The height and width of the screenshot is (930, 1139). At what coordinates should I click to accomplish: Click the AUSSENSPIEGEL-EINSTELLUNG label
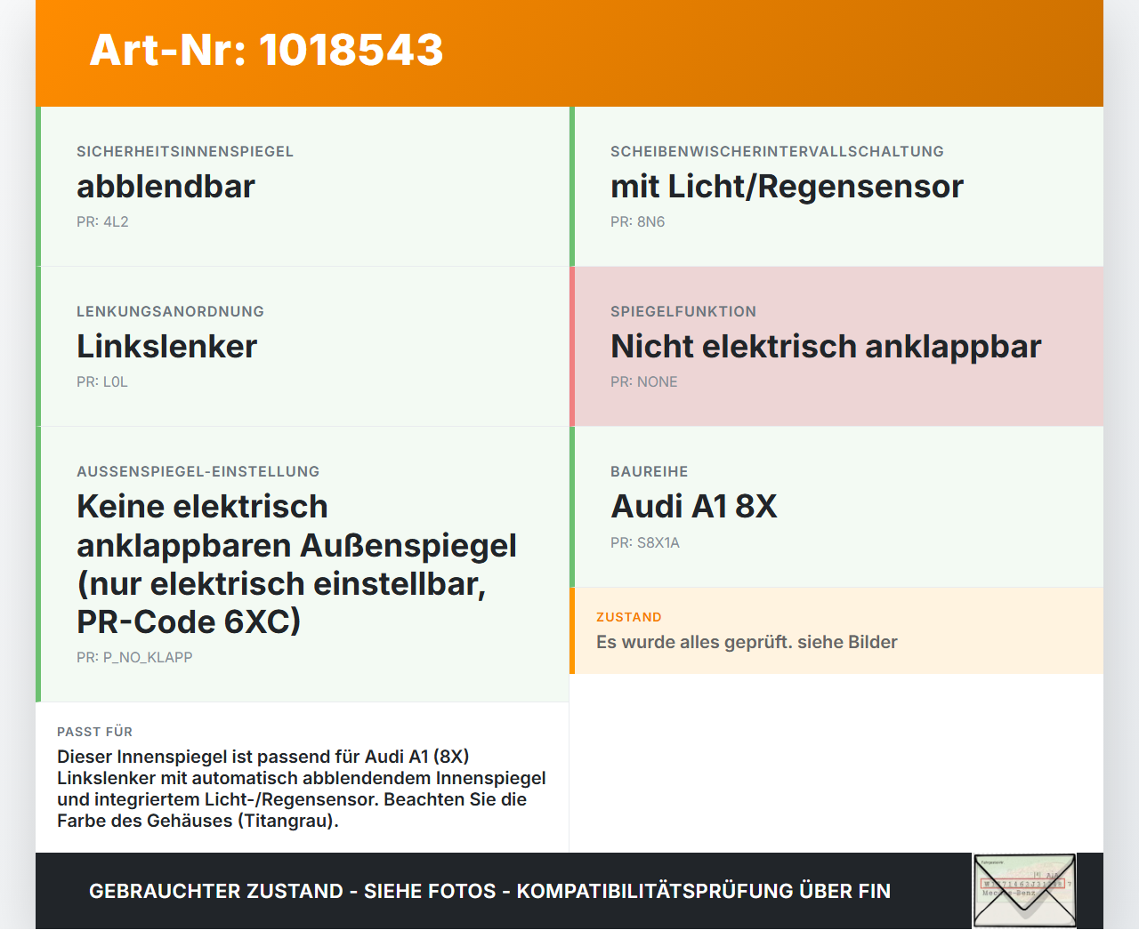point(198,471)
